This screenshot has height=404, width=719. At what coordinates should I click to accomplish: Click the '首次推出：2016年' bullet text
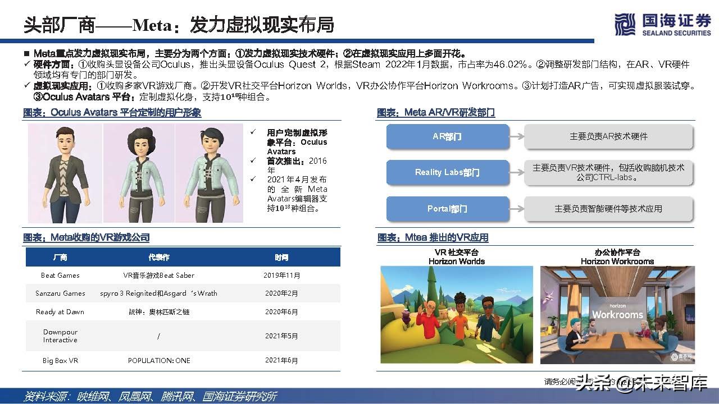(x=296, y=166)
